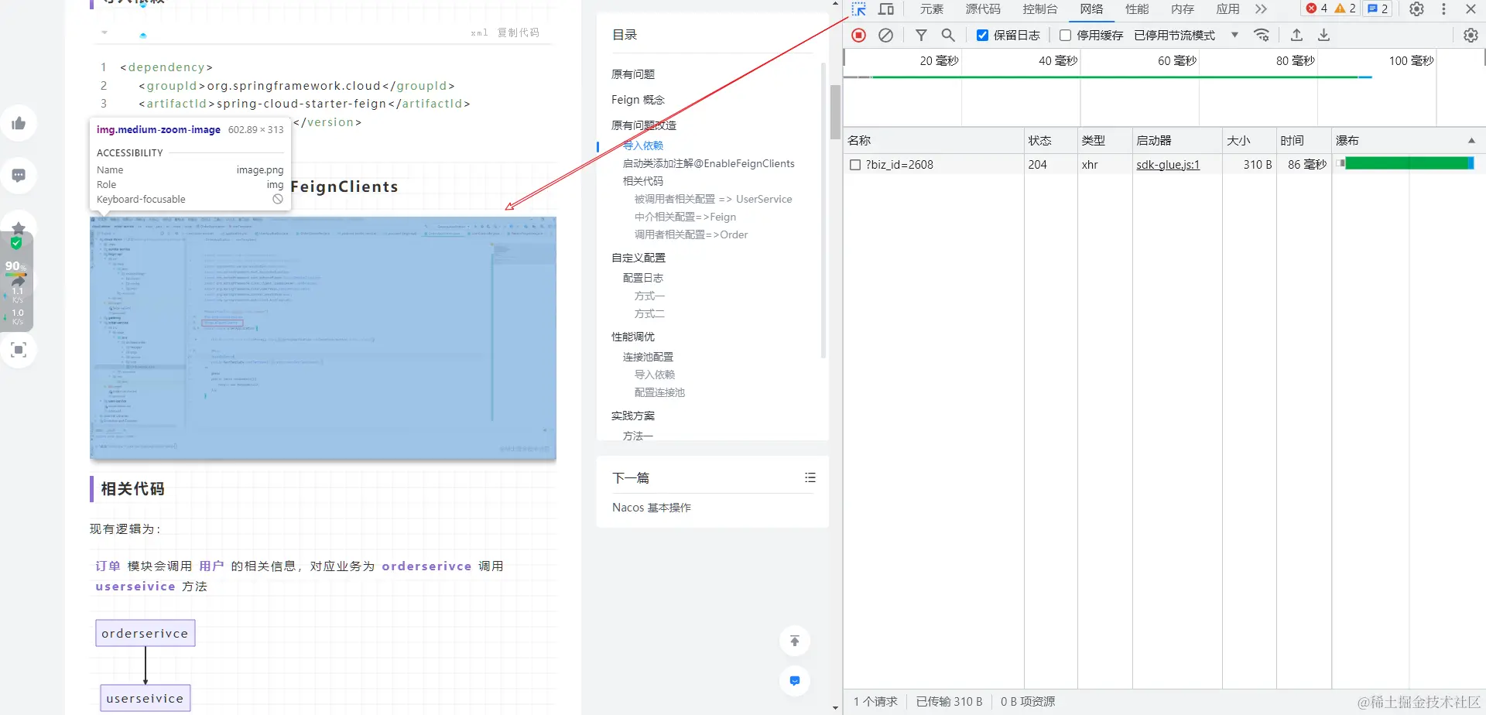Toggle the device toolbar emulation icon

[x=886, y=9]
